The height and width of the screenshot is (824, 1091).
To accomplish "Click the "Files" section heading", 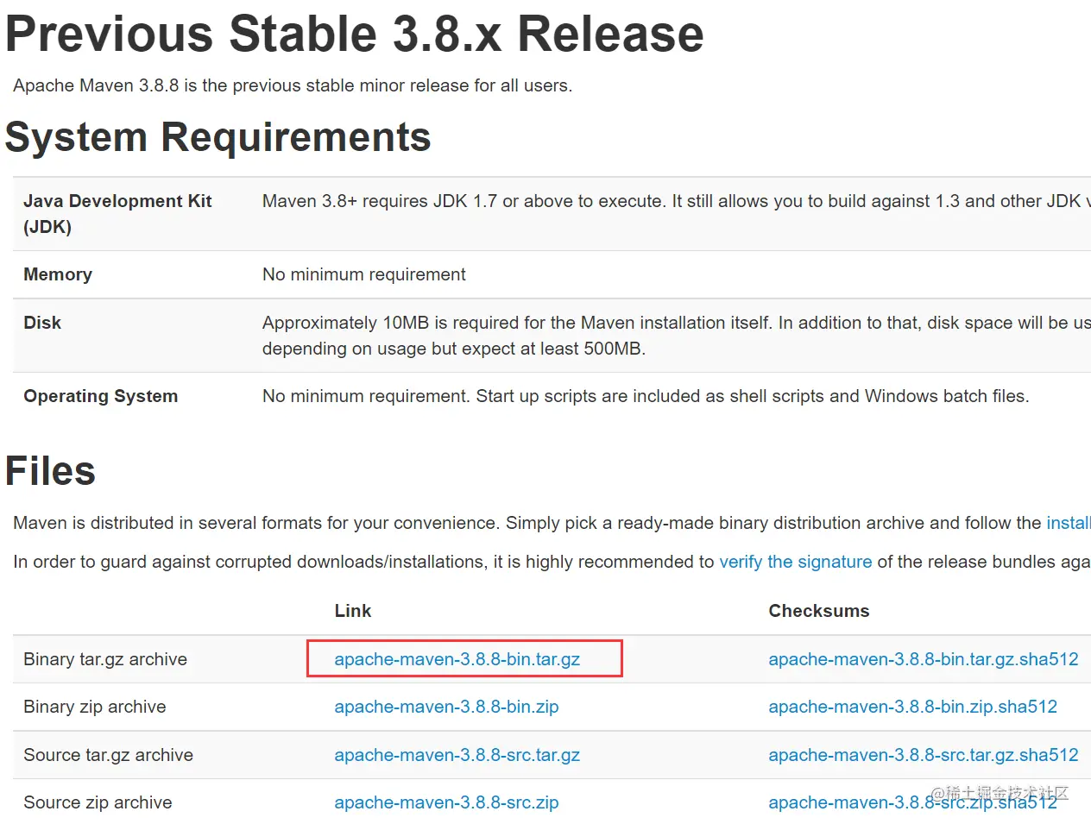I will coord(51,471).
